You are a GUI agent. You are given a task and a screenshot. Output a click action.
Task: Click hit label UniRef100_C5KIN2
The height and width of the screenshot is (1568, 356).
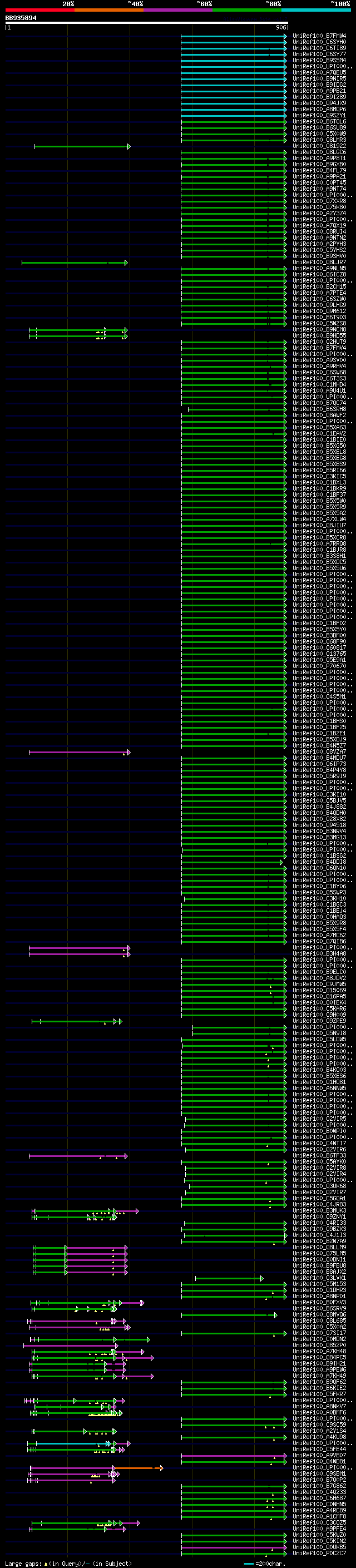click(x=319, y=1541)
